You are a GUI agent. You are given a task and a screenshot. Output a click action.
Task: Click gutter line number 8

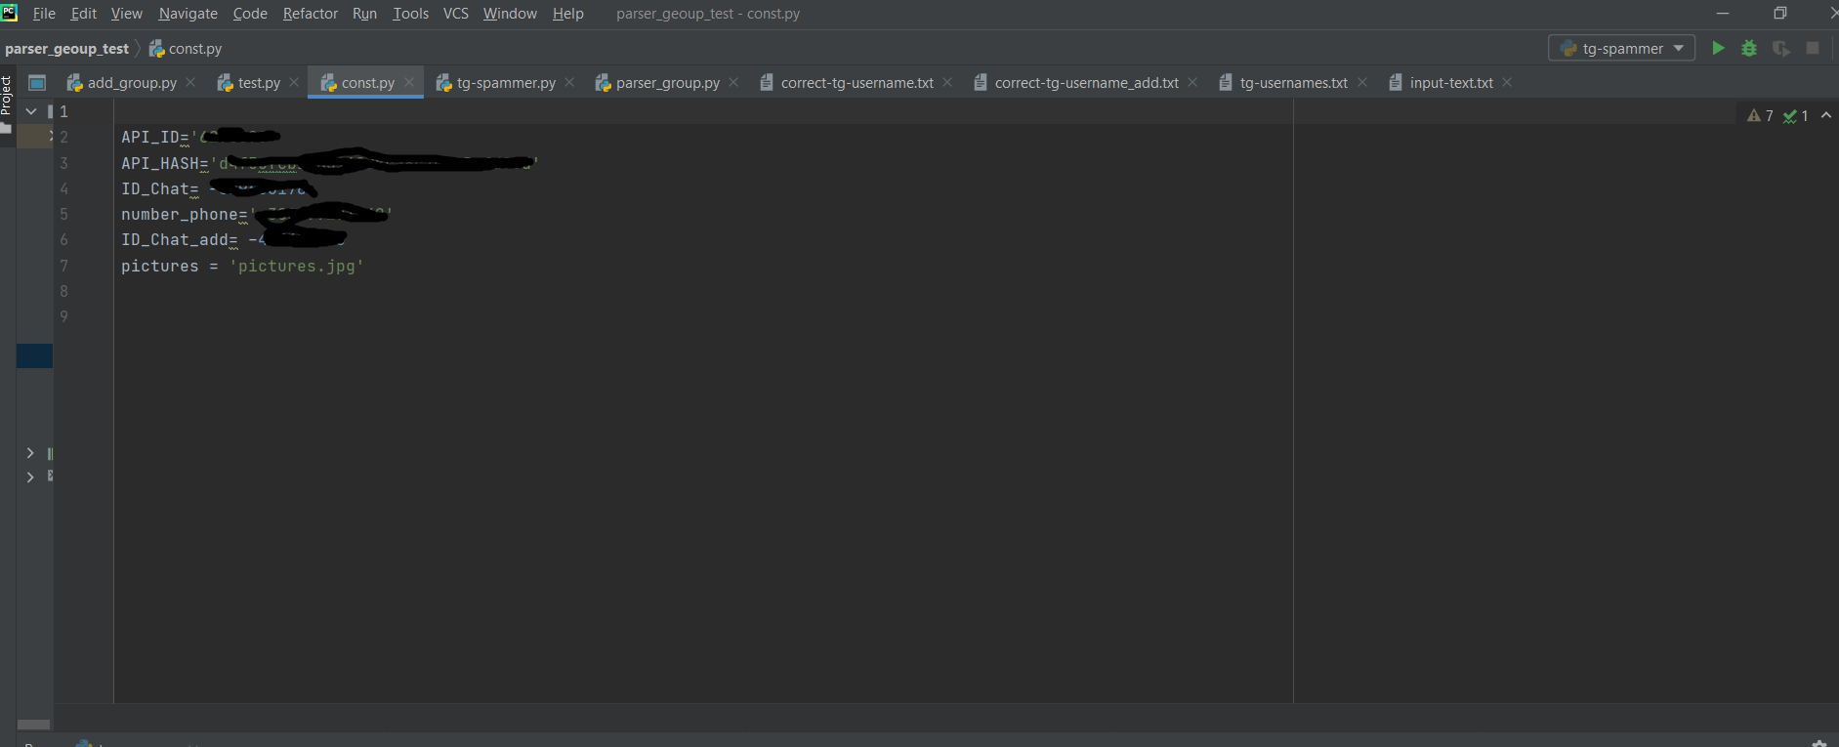pos(63,291)
